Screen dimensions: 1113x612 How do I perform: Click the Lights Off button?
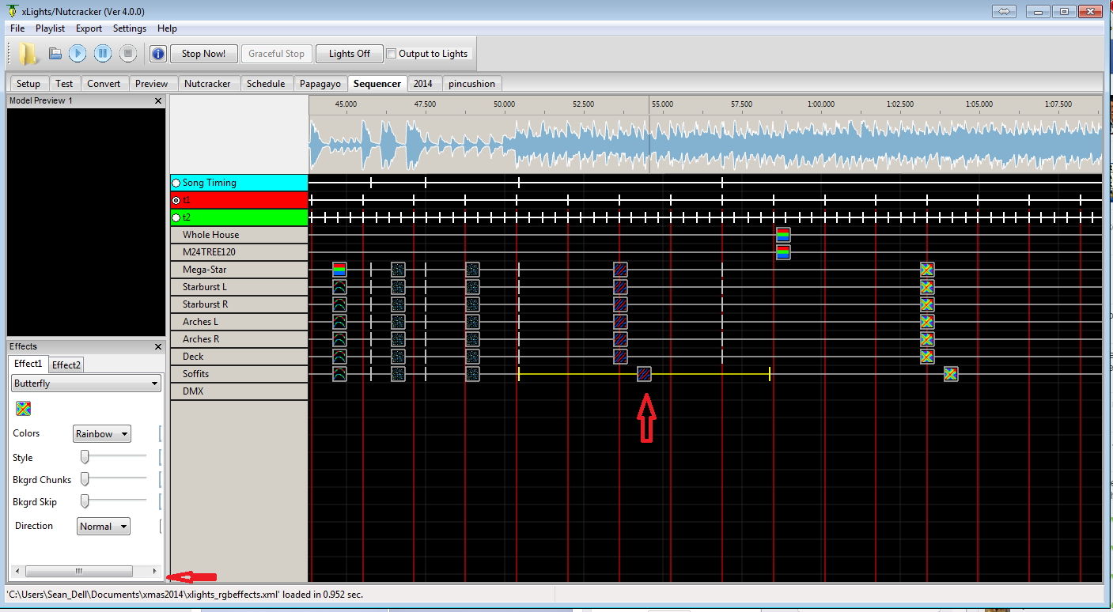pyautogui.click(x=349, y=54)
